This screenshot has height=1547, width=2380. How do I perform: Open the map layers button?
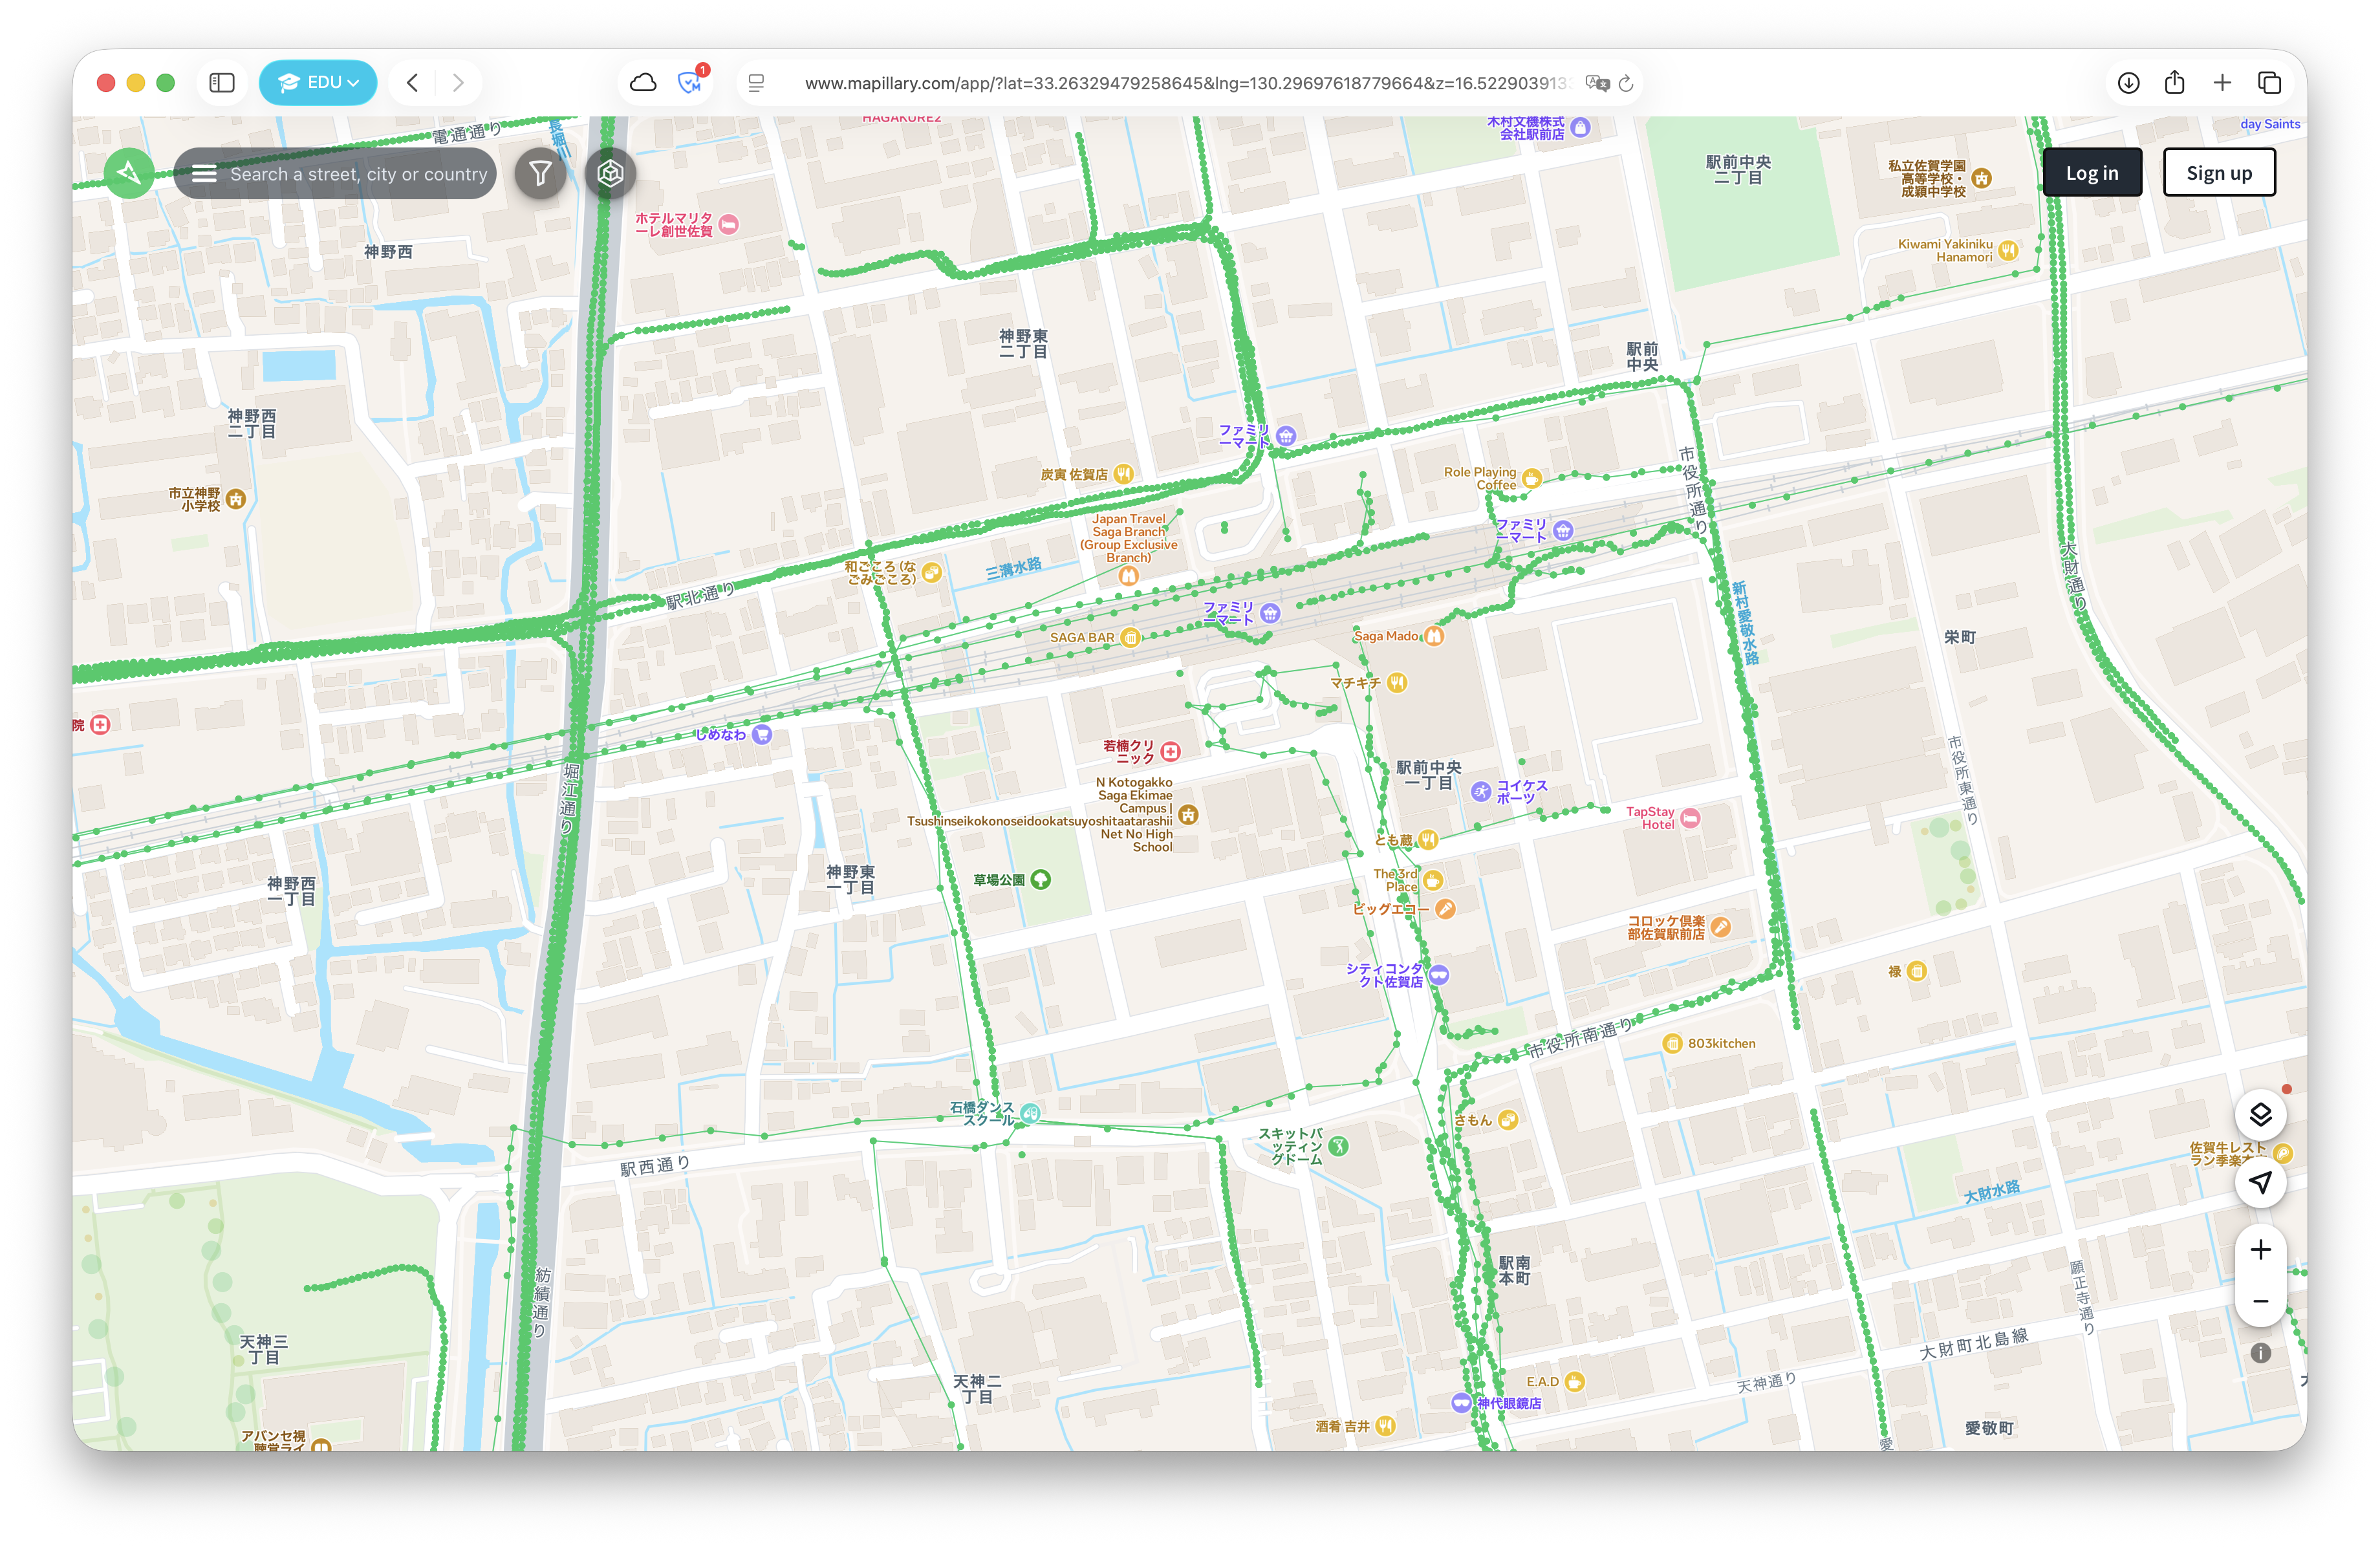[x=2260, y=1115]
